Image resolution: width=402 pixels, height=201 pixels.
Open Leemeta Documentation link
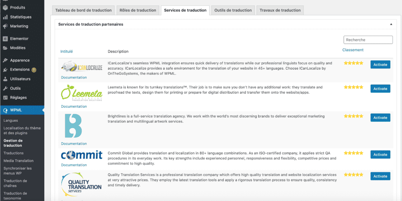tap(74, 107)
